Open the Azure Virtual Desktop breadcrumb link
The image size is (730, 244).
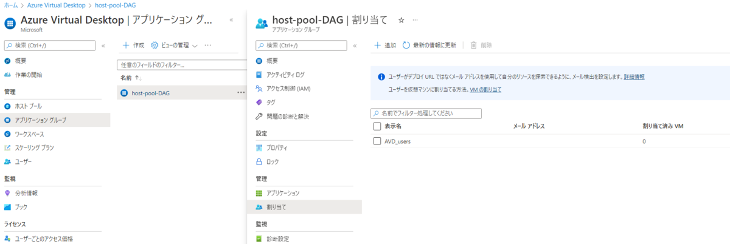(57, 5)
